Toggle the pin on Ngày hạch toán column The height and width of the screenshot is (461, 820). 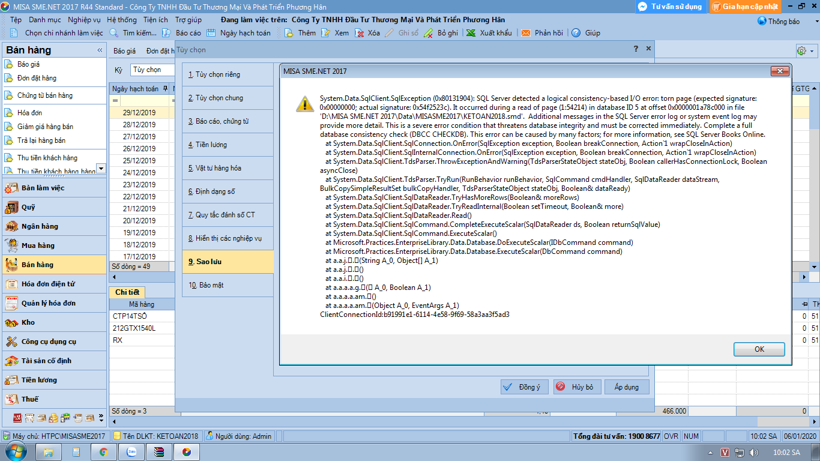pos(165,89)
